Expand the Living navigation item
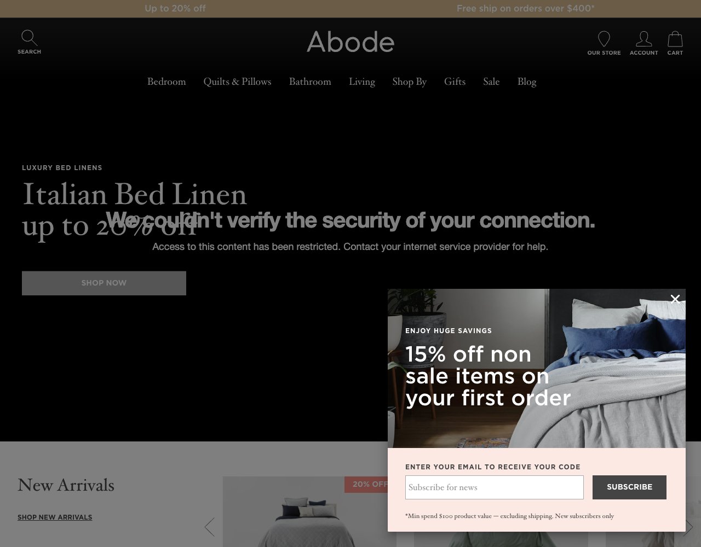Screen dimensions: 701x547 click(x=362, y=82)
